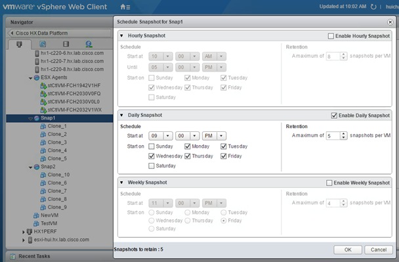The height and width of the screenshot is (262, 399).
Task: Check Sunday in Daily Snapshot schedule
Action: pyautogui.click(x=152, y=146)
